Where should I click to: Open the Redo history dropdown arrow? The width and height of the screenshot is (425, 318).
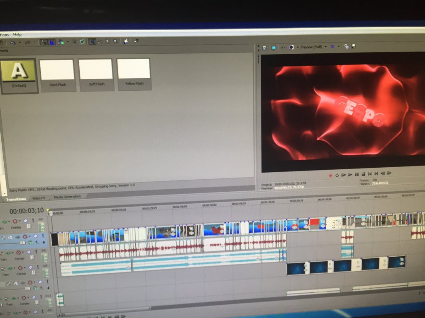(35, 42)
